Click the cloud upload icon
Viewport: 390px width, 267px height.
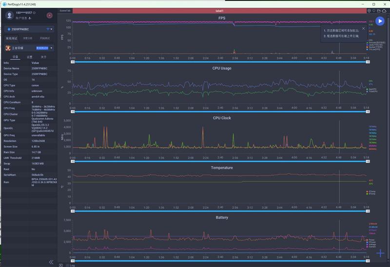click(x=385, y=10)
